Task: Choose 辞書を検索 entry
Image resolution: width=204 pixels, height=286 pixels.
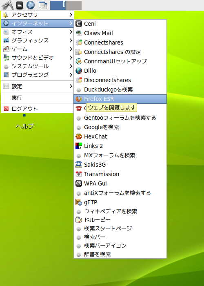Action: point(120,254)
